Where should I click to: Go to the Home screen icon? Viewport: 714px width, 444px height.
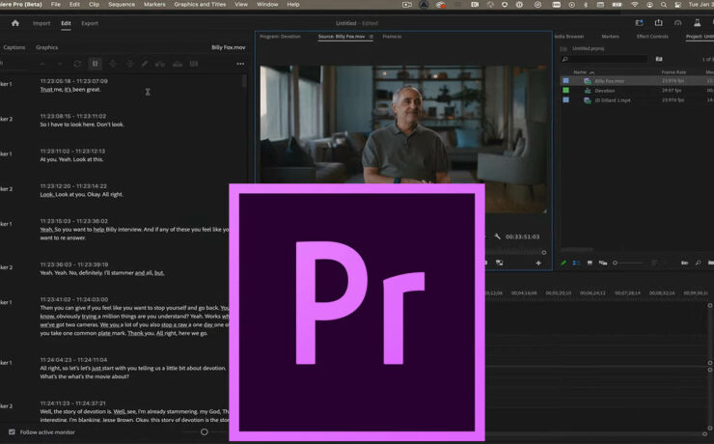point(15,23)
